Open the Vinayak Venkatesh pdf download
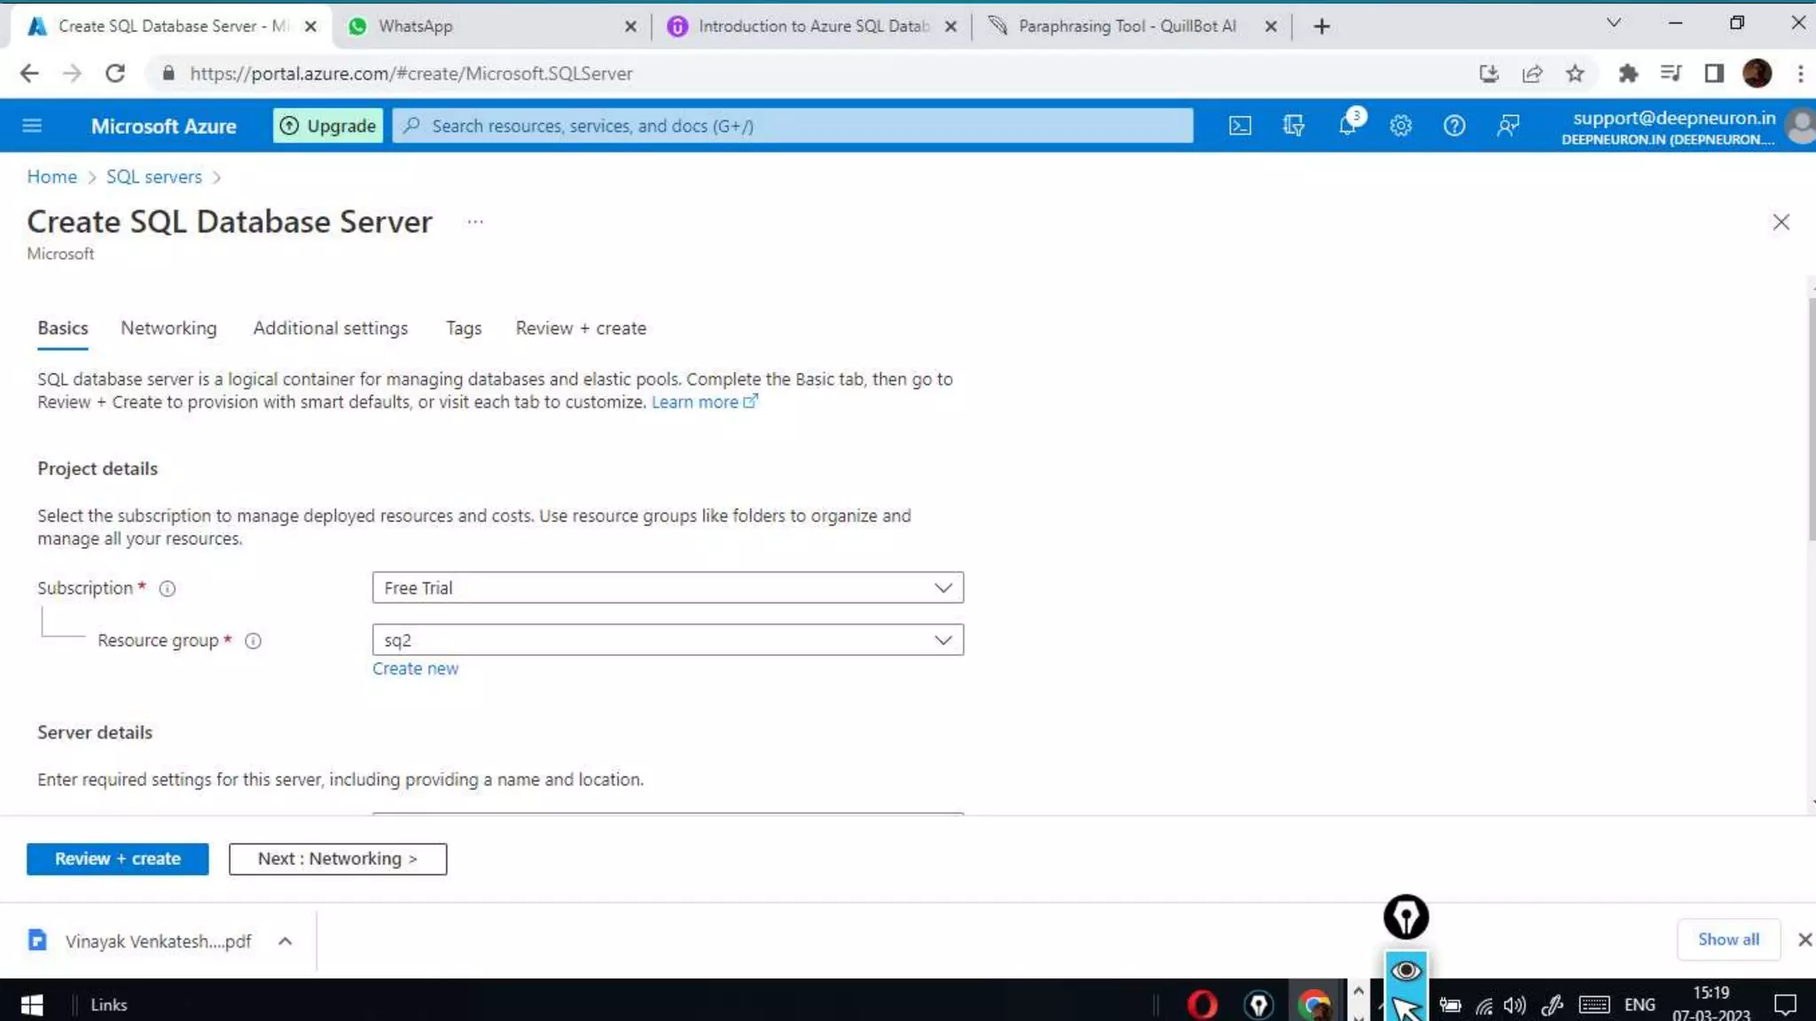1816x1021 pixels. pos(158,941)
